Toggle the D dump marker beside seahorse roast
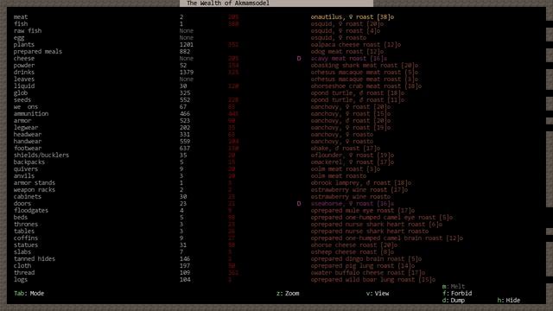Screen dimensions: 553x311 [x=299, y=204]
